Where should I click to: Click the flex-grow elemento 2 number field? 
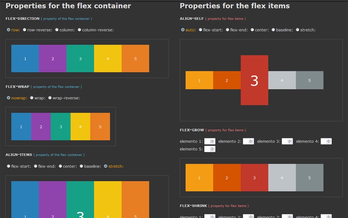pos(248,141)
